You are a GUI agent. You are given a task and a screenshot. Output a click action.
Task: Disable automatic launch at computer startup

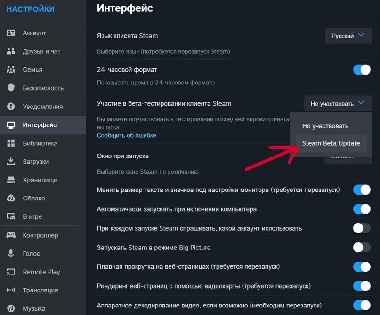362,209
